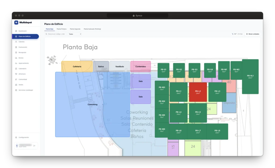The image size is (275, 168).
Task: Click the Sedes building icon
Action: click(16, 85)
